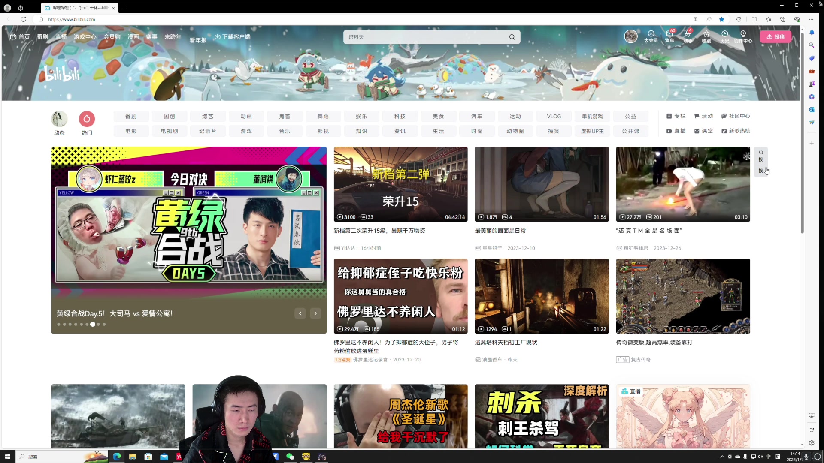
Task: Click the pink 投稿 upload button
Action: coord(776,36)
